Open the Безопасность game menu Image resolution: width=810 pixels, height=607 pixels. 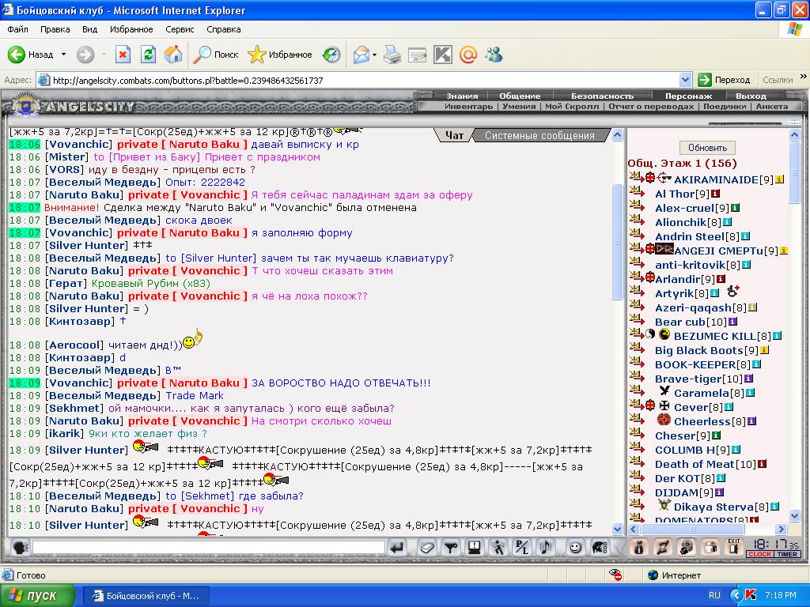(x=602, y=96)
